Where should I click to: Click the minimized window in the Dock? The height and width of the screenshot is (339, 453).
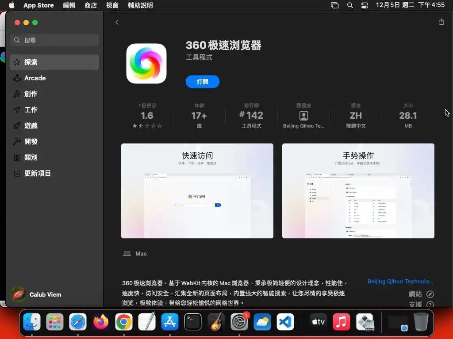[x=398, y=323]
